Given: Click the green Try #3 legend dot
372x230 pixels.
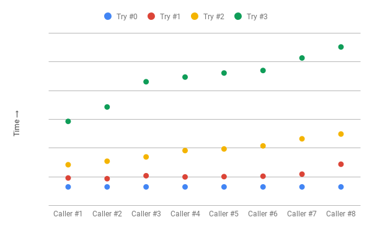Looking at the screenshot, I should (238, 16).
